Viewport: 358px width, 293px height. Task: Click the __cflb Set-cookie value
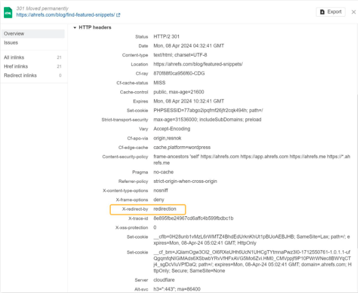[x=252, y=240]
